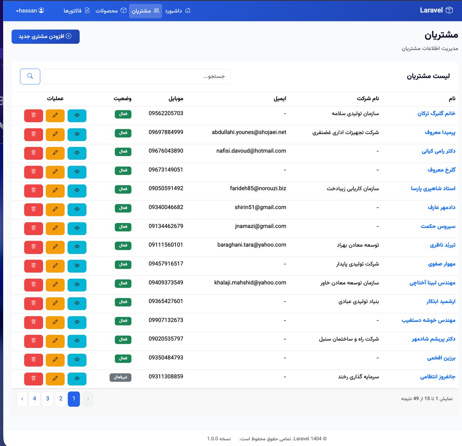View دکتر رامی کیانی via the eye icon

[77, 153]
